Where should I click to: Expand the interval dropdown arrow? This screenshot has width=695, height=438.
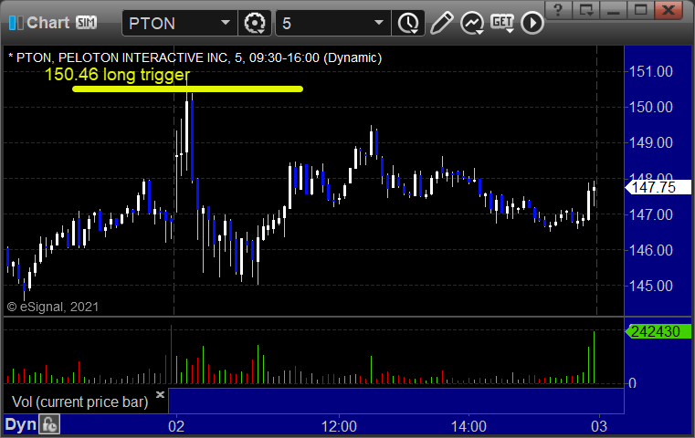378,23
